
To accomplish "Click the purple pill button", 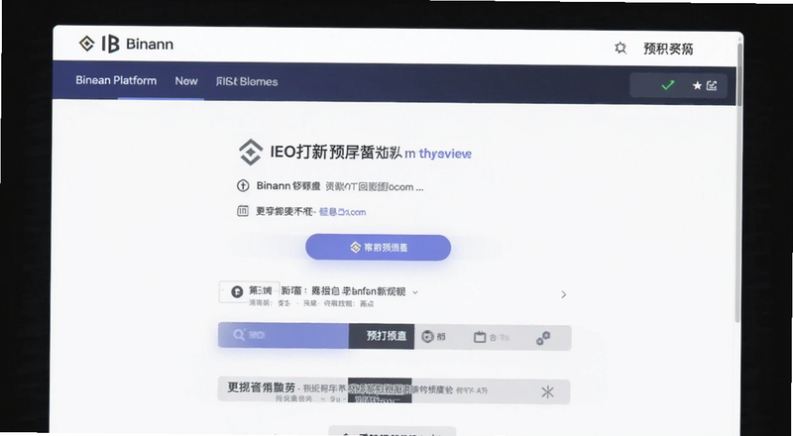I will pos(379,248).
